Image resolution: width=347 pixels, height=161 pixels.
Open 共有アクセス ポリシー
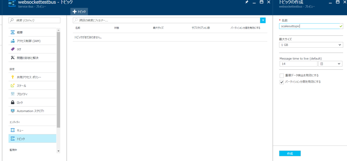pyautogui.click(x=32, y=77)
